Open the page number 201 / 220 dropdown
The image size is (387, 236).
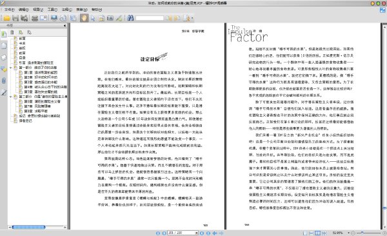(x=197, y=233)
